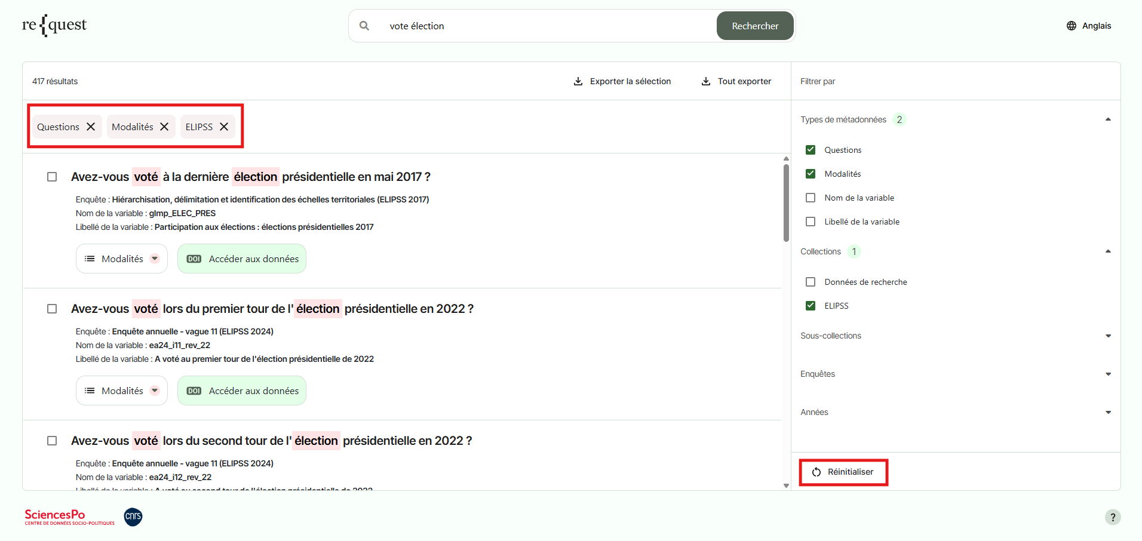Uncheck the Questions metadata checkbox
The image size is (1142, 541).
coord(811,150)
